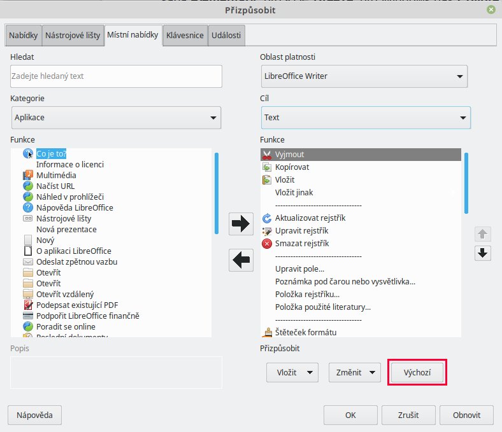Open the Vložit dropdown button
Viewport: 502px width, 432px height.
click(292, 373)
